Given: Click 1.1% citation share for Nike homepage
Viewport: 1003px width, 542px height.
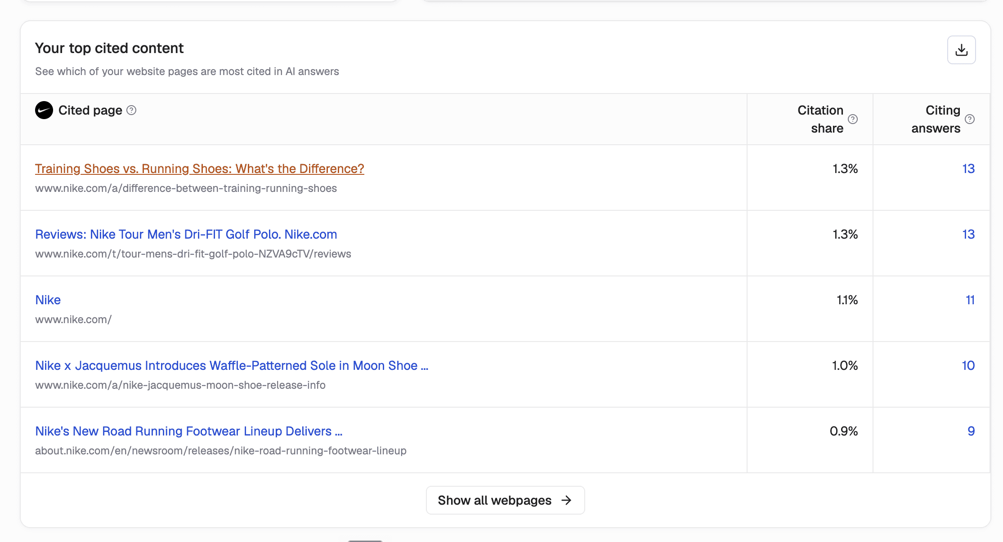Looking at the screenshot, I should click(x=847, y=300).
